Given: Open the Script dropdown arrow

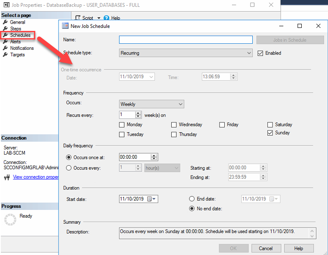Looking at the screenshot, I should coord(99,18).
